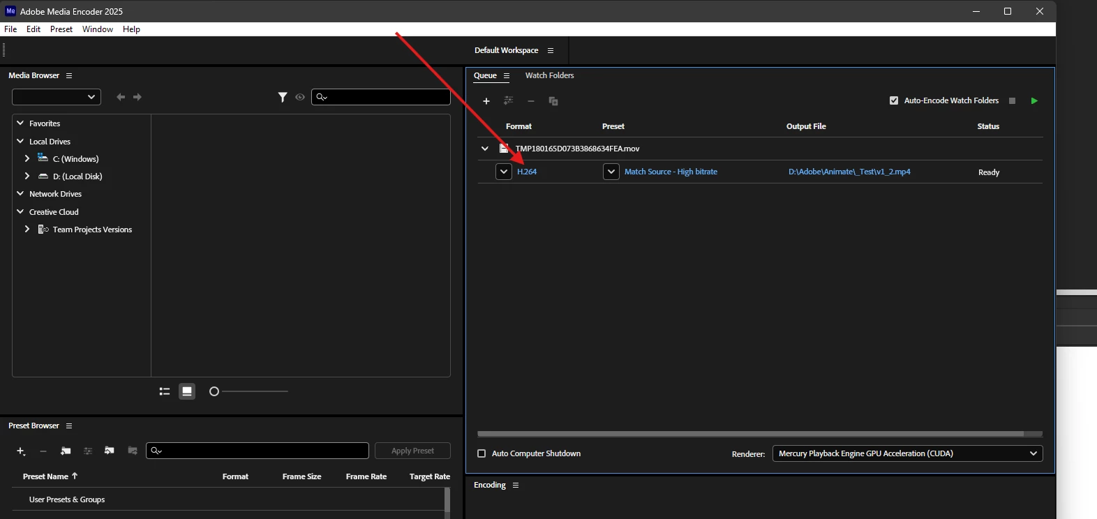Open the recent directories dropdown in Media Browser
Screen dimensions: 1097x519
click(57, 97)
